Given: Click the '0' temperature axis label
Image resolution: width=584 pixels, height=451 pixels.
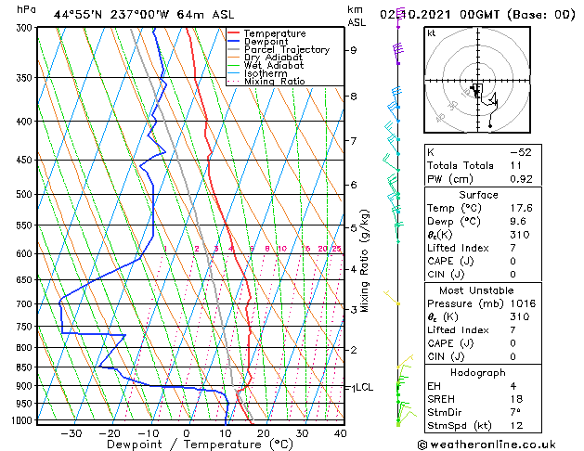Looking at the screenshot, I should (187, 433).
